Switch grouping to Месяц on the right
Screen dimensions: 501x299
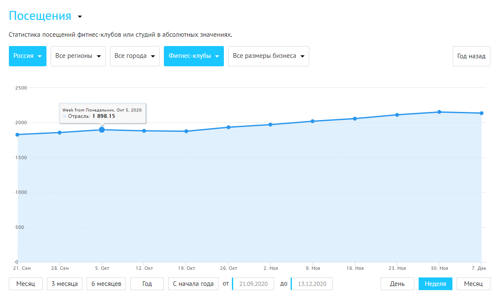tap(473, 284)
